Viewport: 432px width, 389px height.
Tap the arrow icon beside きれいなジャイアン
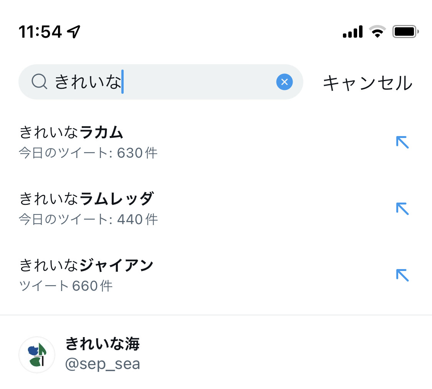coord(402,275)
